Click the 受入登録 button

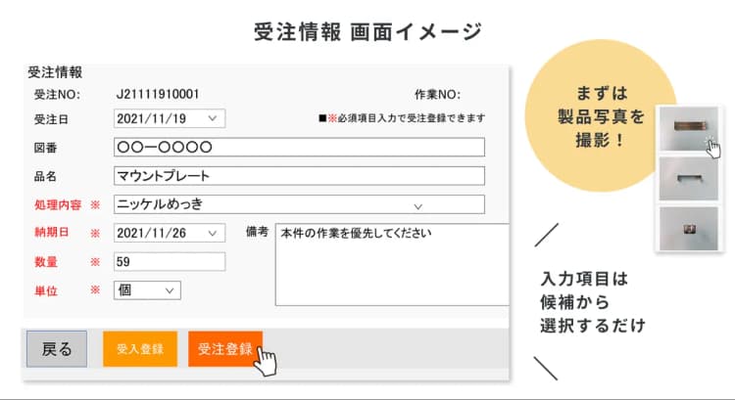click(x=132, y=349)
